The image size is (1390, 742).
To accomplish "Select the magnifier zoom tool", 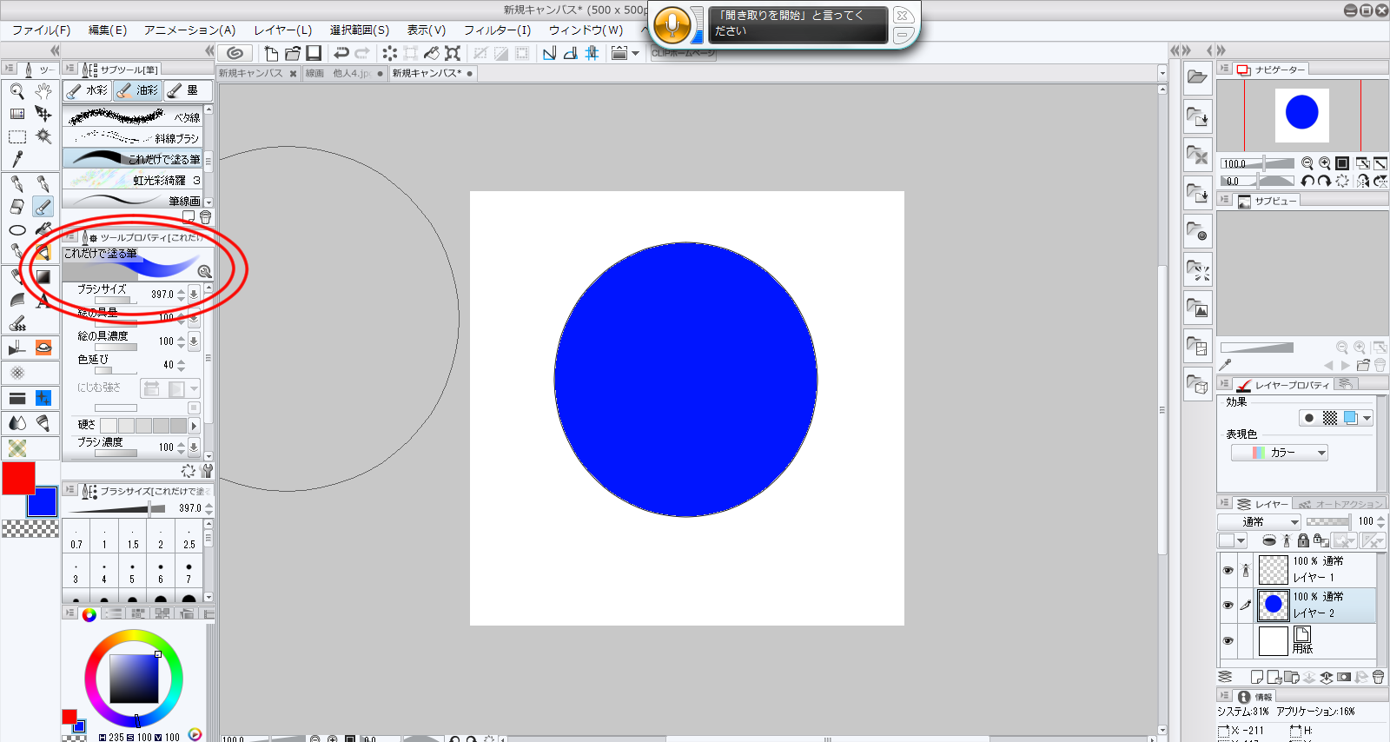I will pos(17,91).
